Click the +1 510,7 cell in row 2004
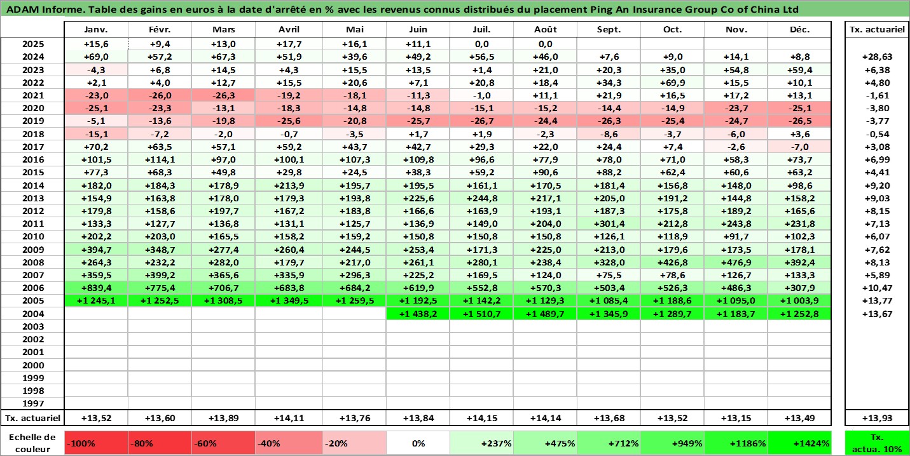The width and height of the screenshot is (910, 456). (481, 314)
